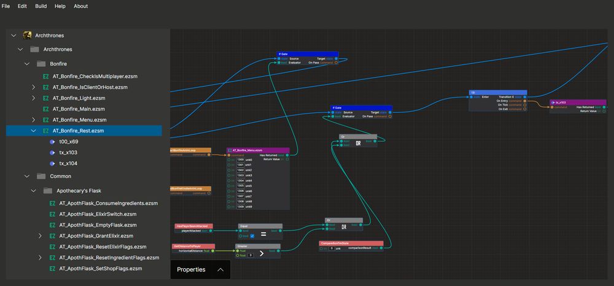Click EZ icon of AT_ApothFlask_EmptyFlask.ezsm

point(52,225)
